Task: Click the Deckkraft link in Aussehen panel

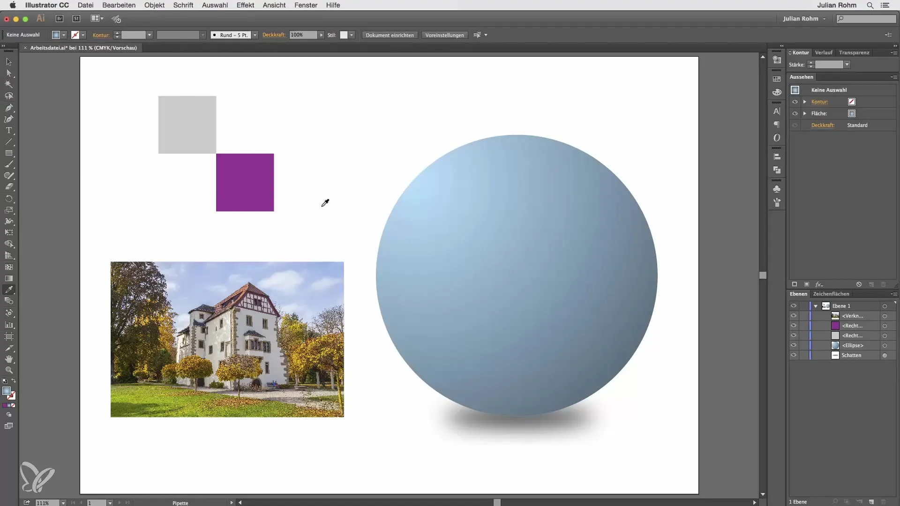Action: pos(823,125)
